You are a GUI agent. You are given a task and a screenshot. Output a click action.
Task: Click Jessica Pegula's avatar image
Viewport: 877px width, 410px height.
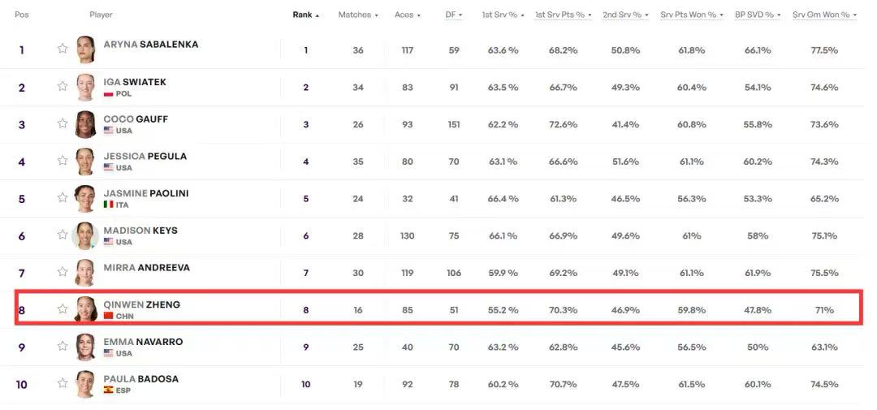[85, 161]
